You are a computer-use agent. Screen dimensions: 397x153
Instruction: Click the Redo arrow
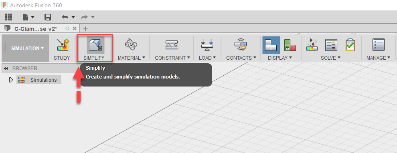pos(85,17)
